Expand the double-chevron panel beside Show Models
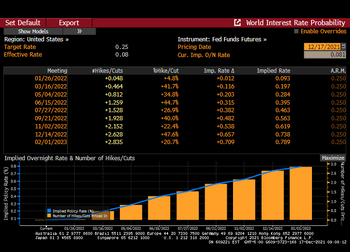This screenshot has width=350, height=252. click(79, 31)
